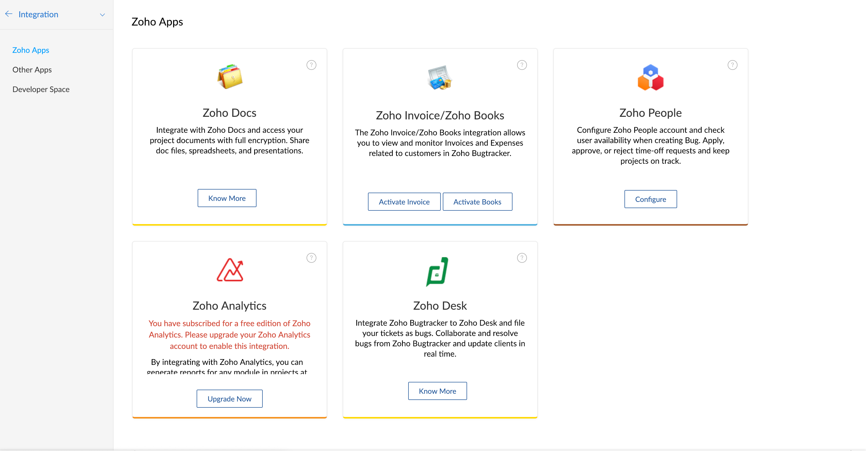Click Know More under Zoho Docs

(x=227, y=198)
